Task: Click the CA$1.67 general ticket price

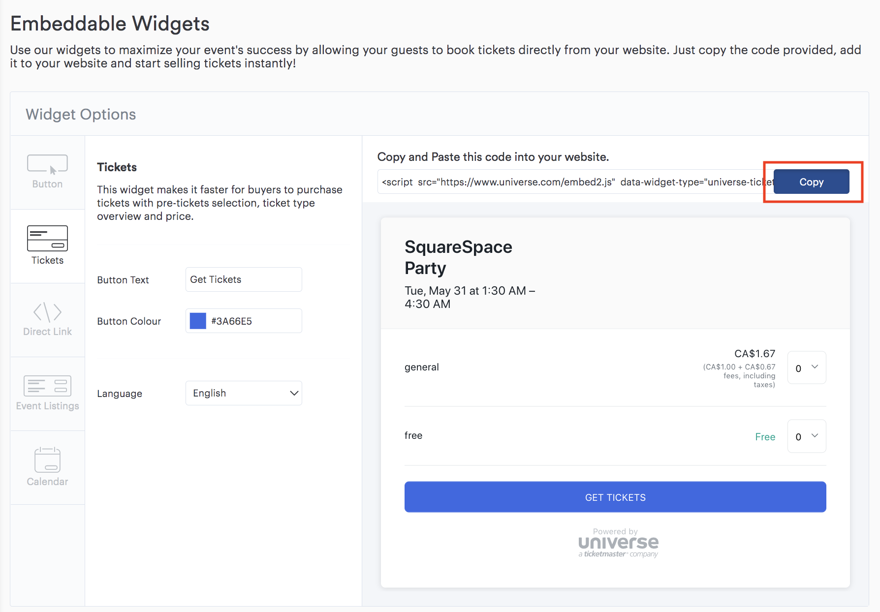Action: (x=754, y=354)
